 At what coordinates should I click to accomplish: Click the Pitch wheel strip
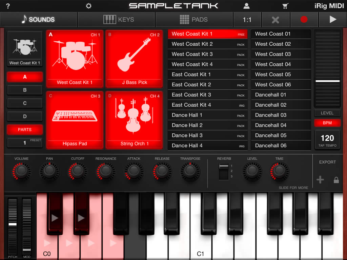click(x=13, y=226)
